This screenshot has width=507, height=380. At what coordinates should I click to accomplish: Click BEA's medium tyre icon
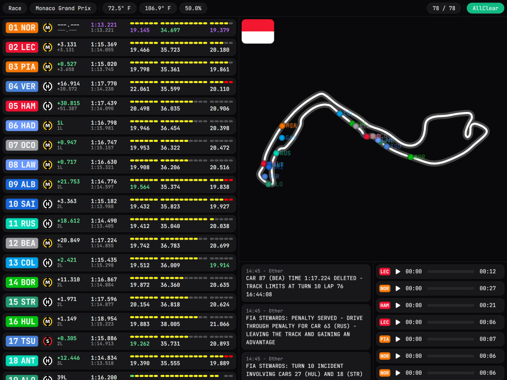pyautogui.click(x=48, y=243)
